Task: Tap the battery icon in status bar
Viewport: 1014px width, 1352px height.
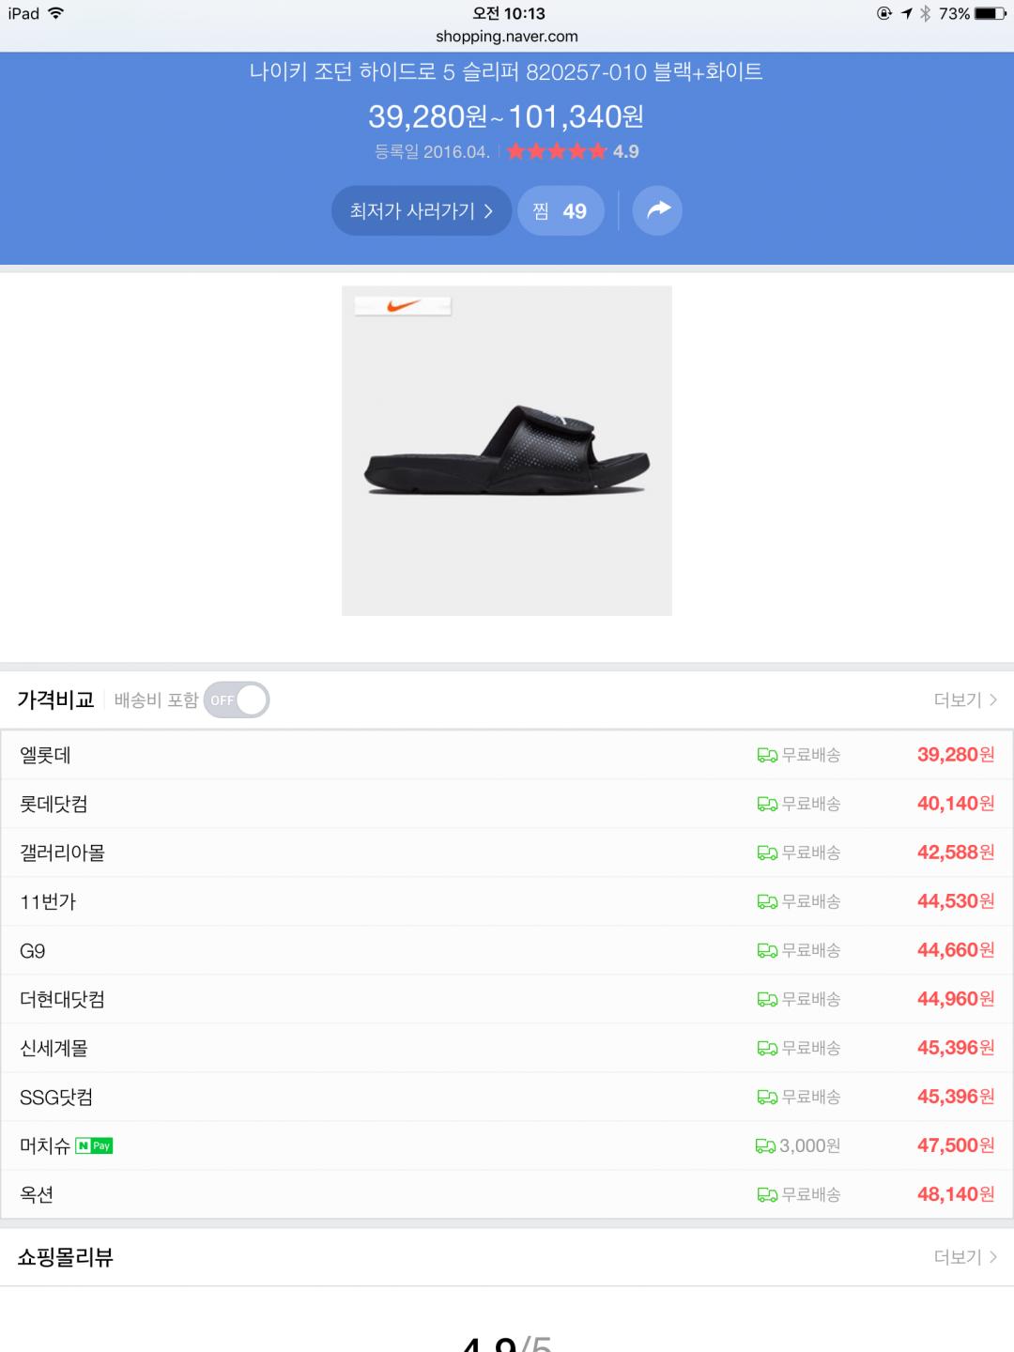Action: (990, 13)
